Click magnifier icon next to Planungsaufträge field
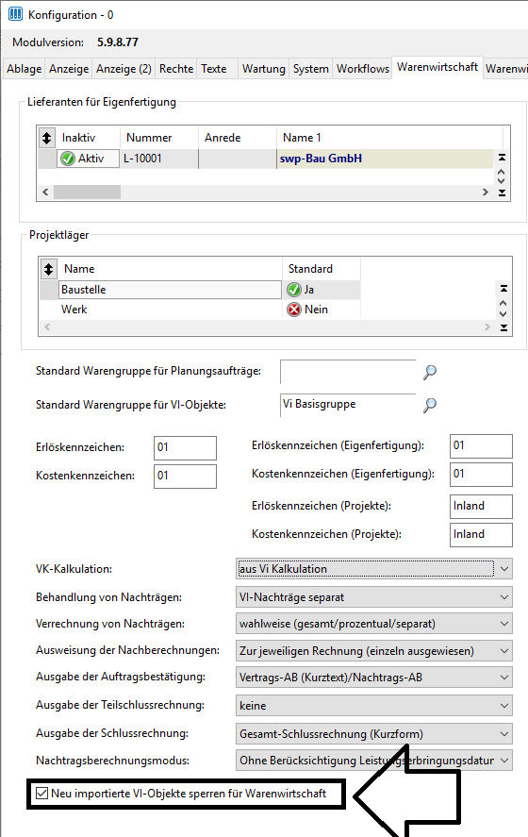528x837 pixels. (430, 372)
